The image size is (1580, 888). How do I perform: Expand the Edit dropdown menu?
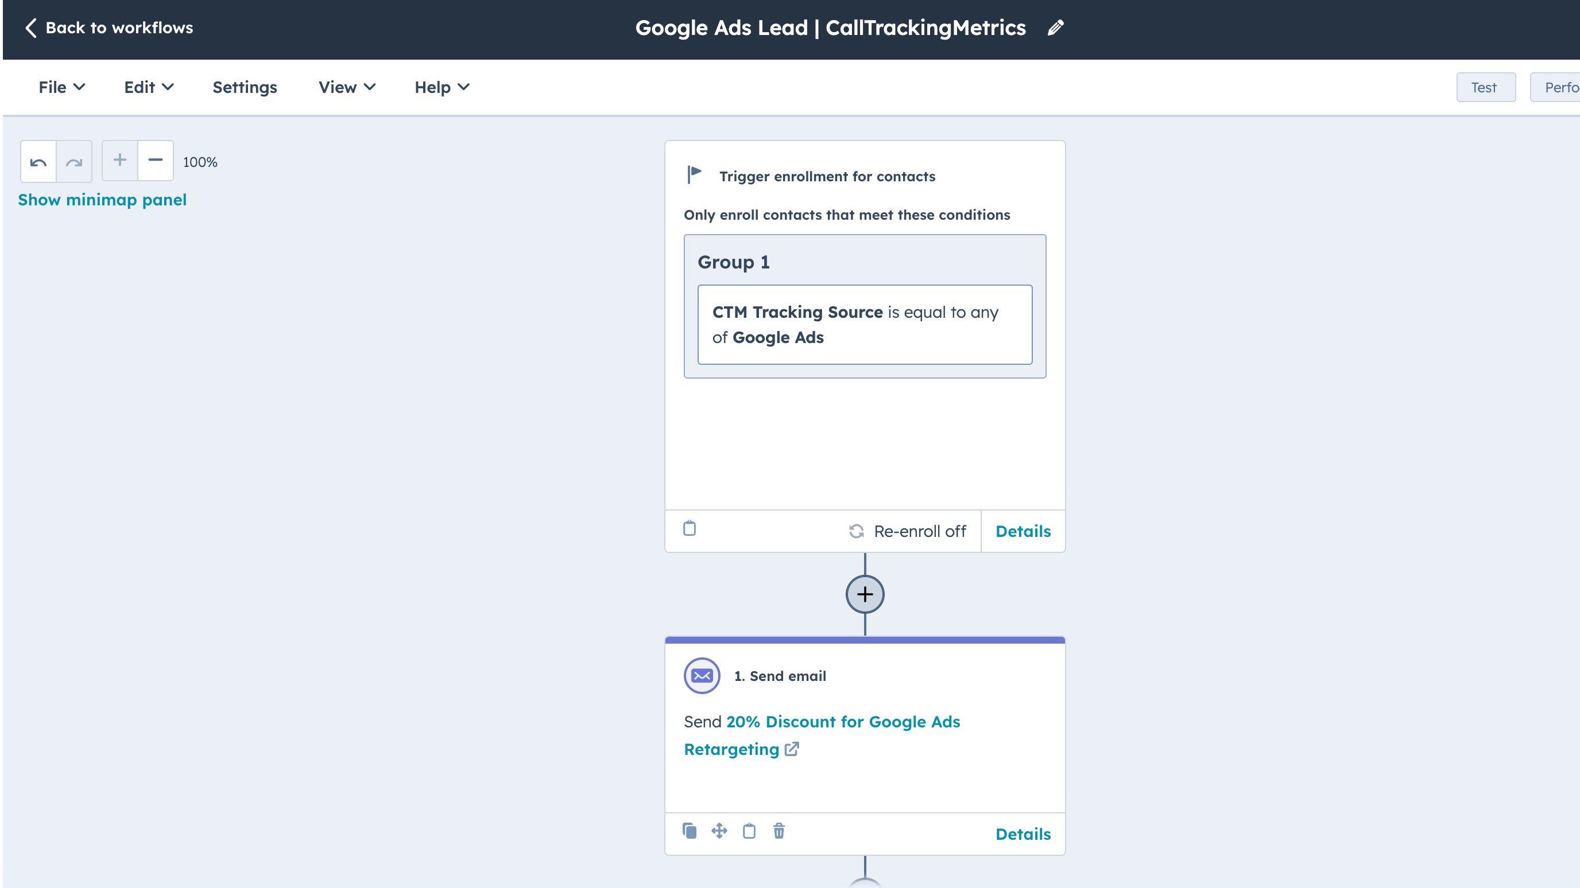pos(149,87)
